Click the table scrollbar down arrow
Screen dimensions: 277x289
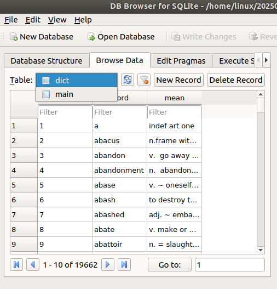[261, 250]
